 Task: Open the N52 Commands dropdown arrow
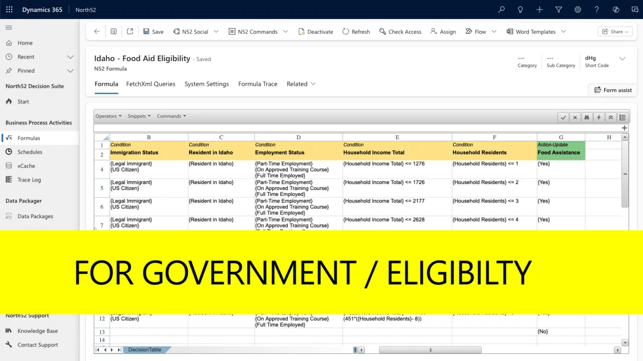(285, 32)
